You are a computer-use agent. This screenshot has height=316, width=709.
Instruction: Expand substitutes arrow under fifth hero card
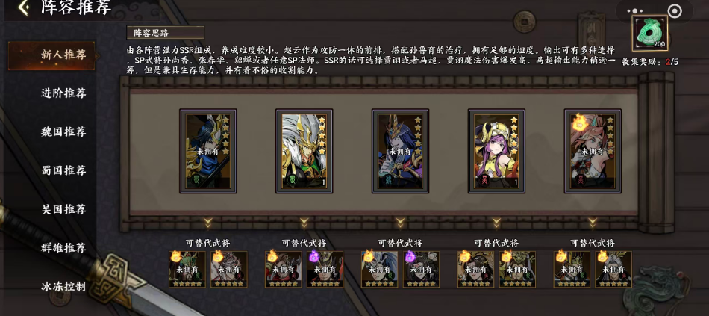(593, 223)
